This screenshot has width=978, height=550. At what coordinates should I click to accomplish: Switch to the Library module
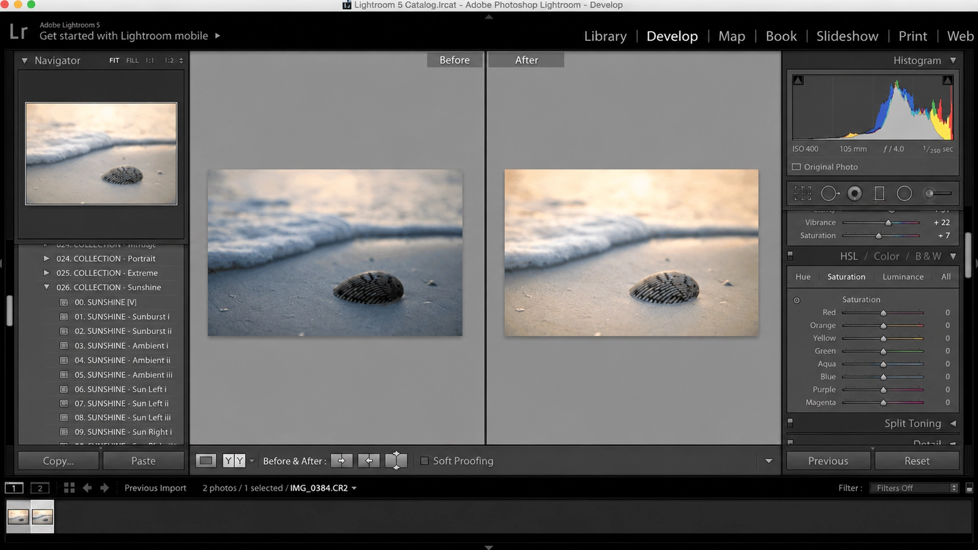[x=605, y=36]
